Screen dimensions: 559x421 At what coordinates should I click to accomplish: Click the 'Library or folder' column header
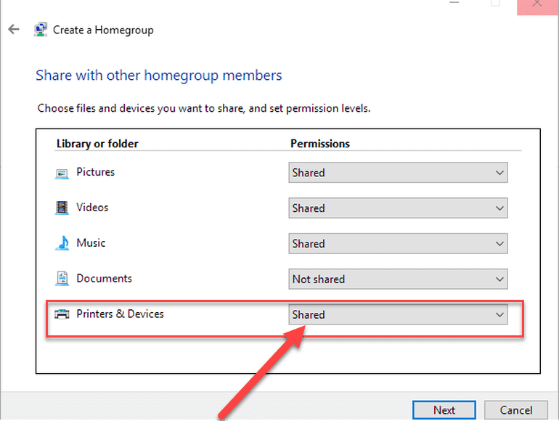point(97,144)
